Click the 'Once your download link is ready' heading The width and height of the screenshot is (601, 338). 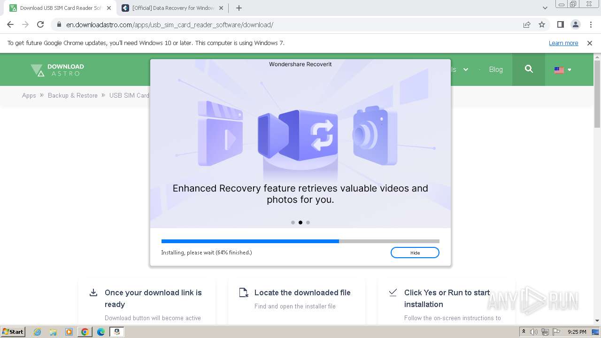(153, 298)
